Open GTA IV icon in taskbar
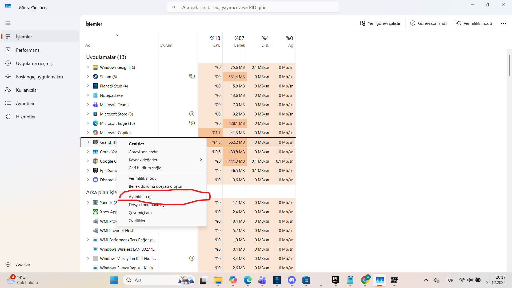The image size is (512, 288). click(x=394, y=280)
